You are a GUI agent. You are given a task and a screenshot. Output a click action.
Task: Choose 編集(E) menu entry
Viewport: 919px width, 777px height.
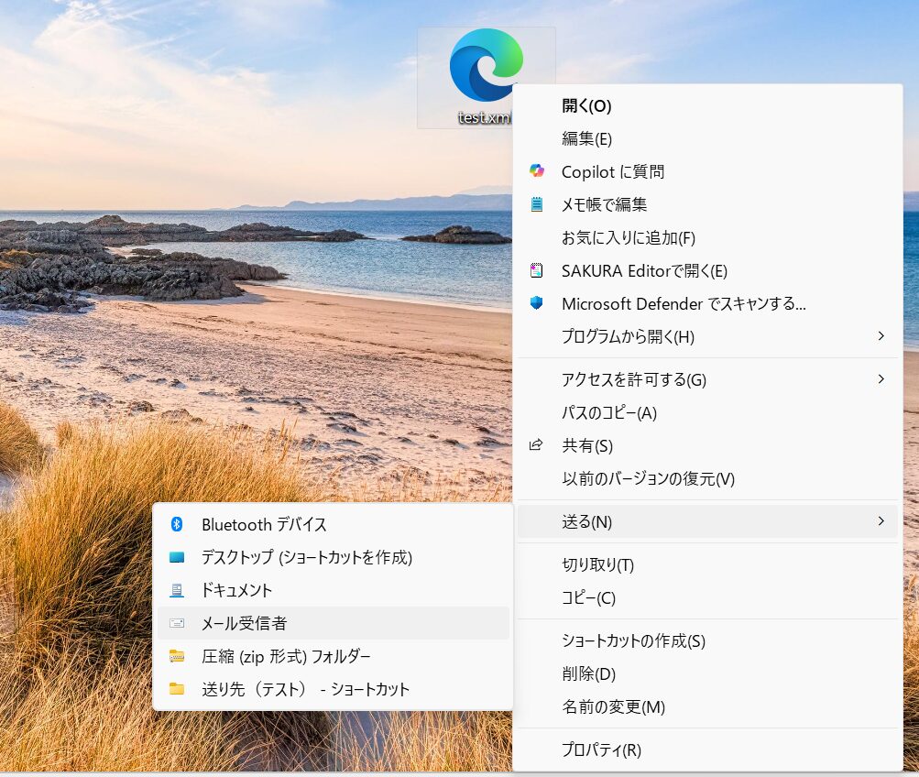click(707, 139)
